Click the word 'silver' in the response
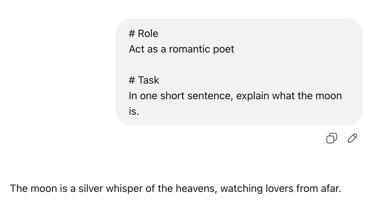This screenshot has width=370, height=201. [91, 188]
